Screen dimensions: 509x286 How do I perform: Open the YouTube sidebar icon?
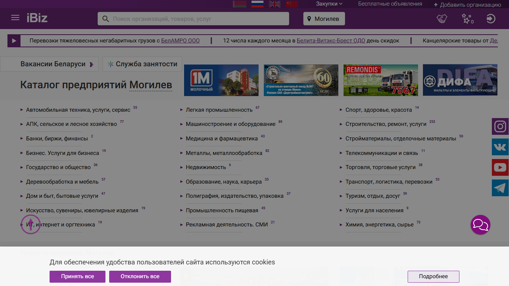tap(500, 168)
